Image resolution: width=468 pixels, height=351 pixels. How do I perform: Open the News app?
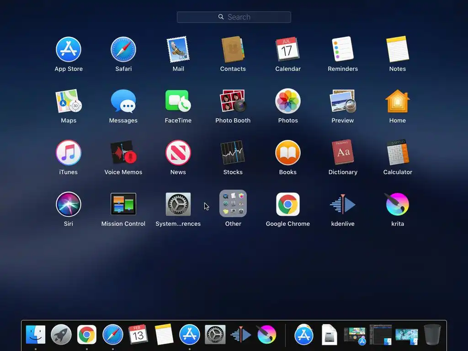[178, 153]
